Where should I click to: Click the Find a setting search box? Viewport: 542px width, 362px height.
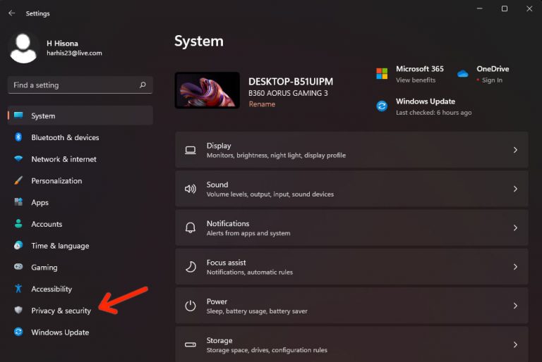coord(74,85)
